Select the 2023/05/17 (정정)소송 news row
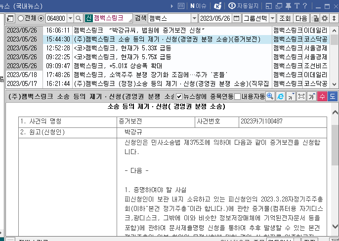The image size is (339, 241). point(168,83)
